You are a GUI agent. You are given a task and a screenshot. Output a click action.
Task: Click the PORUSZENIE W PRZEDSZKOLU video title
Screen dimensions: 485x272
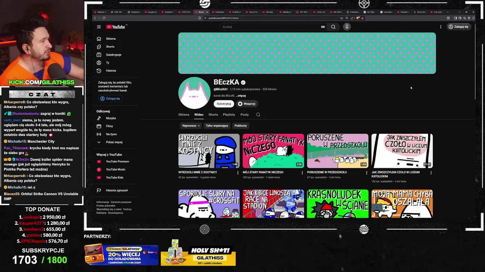coord(327,172)
